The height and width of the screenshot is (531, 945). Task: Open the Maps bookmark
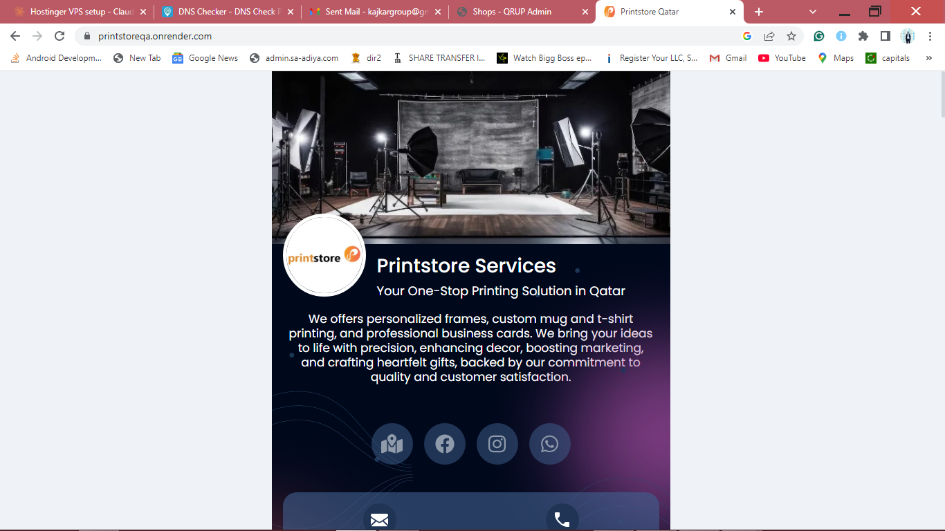[x=836, y=58]
